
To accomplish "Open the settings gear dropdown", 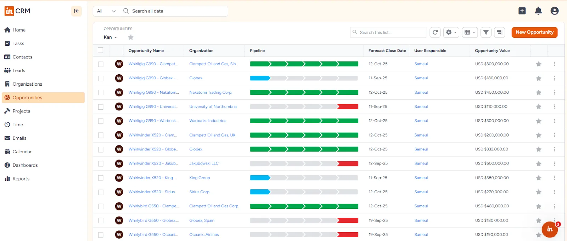I will pos(451,32).
